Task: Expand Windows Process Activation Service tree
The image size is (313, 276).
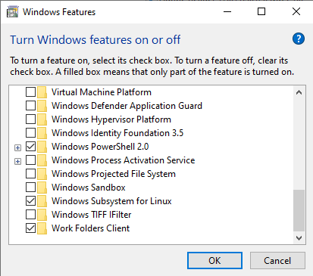Action: 17,161
